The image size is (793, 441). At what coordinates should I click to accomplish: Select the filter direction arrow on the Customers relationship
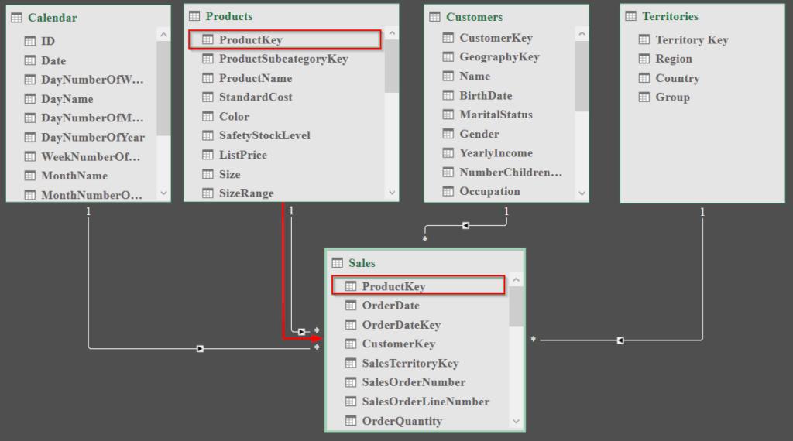[x=465, y=225]
